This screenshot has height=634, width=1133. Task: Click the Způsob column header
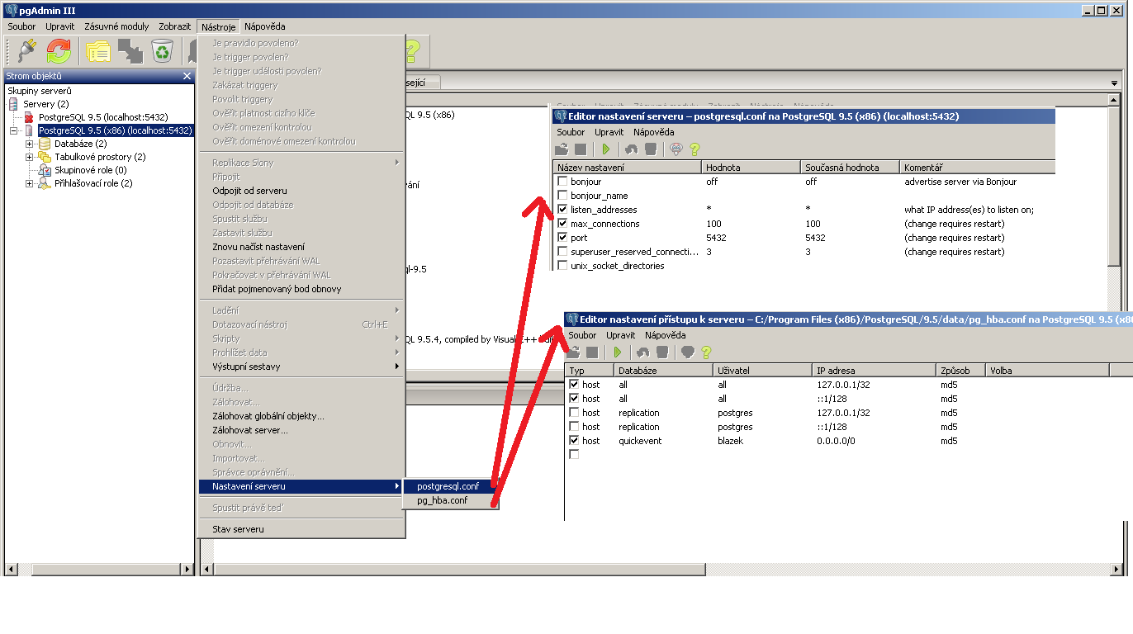pyautogui.click(x=960, y=371)
